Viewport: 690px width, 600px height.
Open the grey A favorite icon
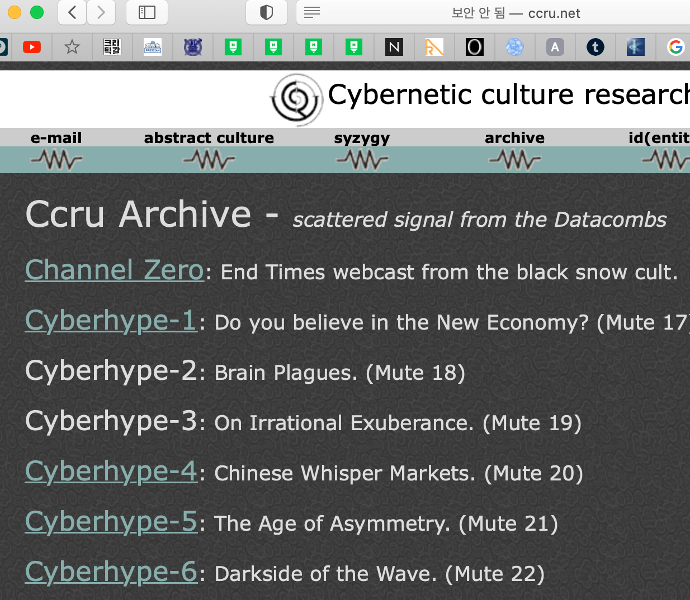point(555,47)
